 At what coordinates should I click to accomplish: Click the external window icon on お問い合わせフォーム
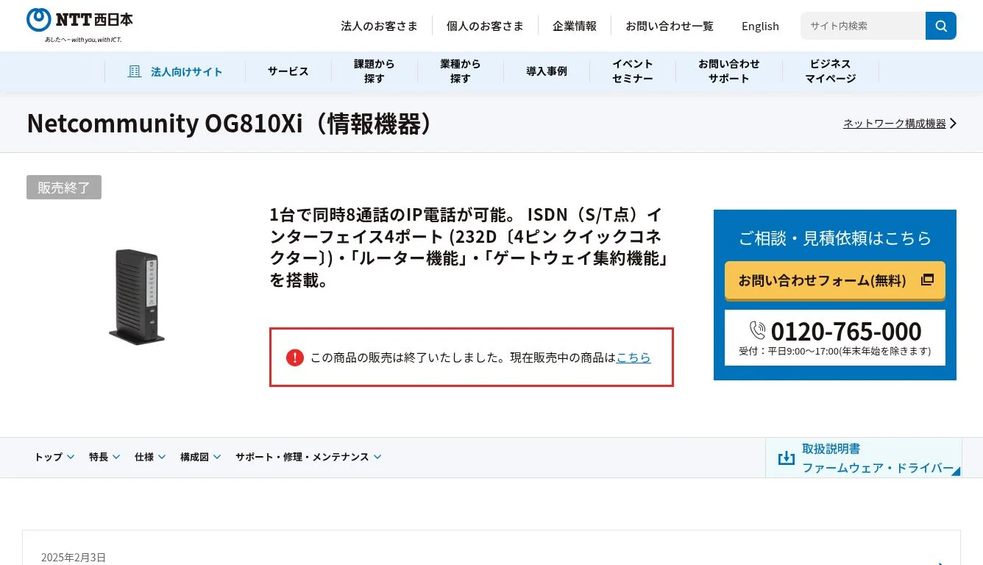coord(927,280)
